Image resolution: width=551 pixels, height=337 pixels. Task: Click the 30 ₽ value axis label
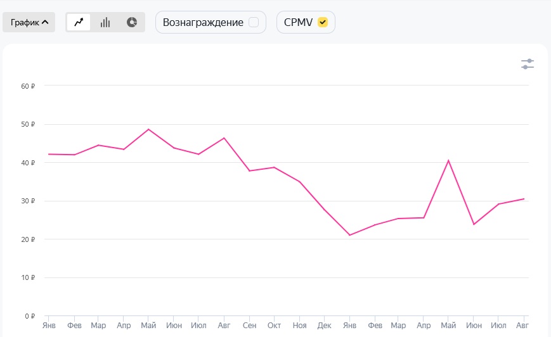click(27, 201)
